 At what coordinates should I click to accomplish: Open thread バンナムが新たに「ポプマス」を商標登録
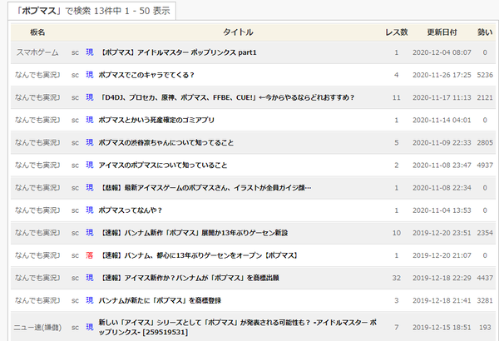(x=160, y=300)
